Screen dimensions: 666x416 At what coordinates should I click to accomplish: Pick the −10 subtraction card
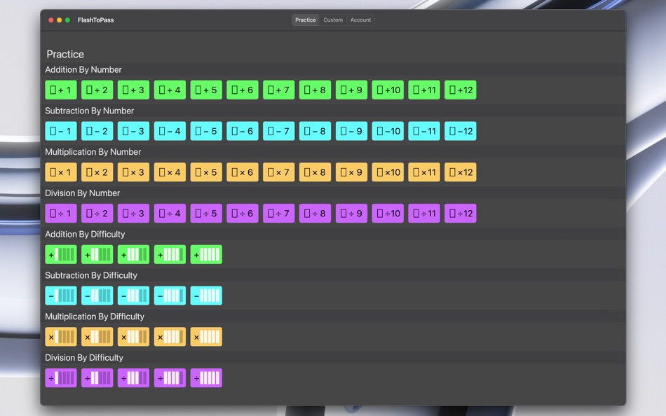click(388, 131)
